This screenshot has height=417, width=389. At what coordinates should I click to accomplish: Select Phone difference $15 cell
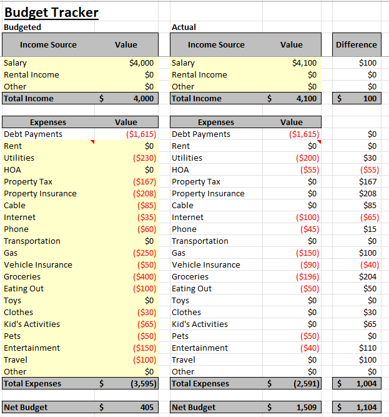click(x=370, y=229)
